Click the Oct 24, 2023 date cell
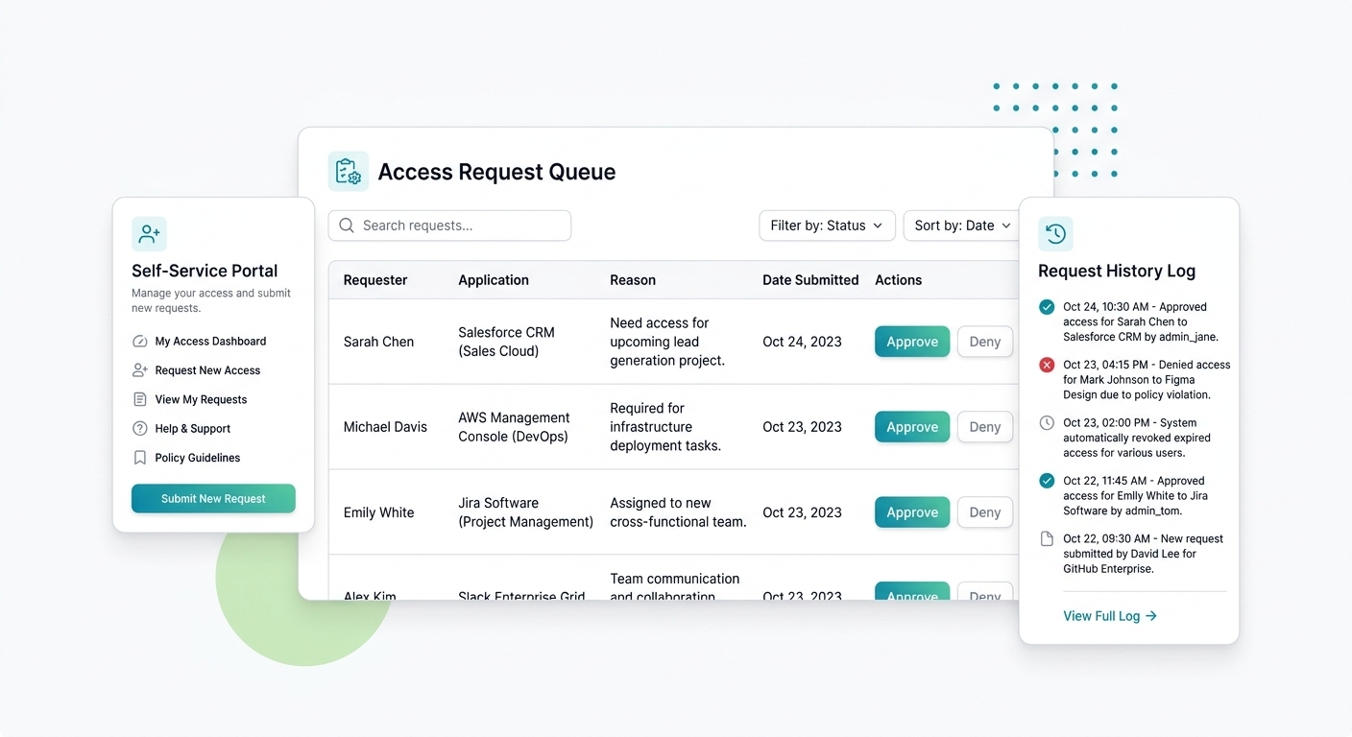 802,342
